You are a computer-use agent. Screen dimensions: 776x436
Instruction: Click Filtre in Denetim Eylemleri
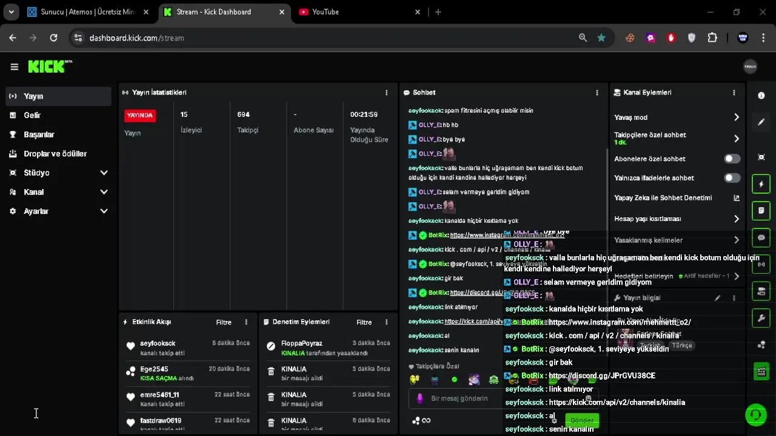(364, 322)
